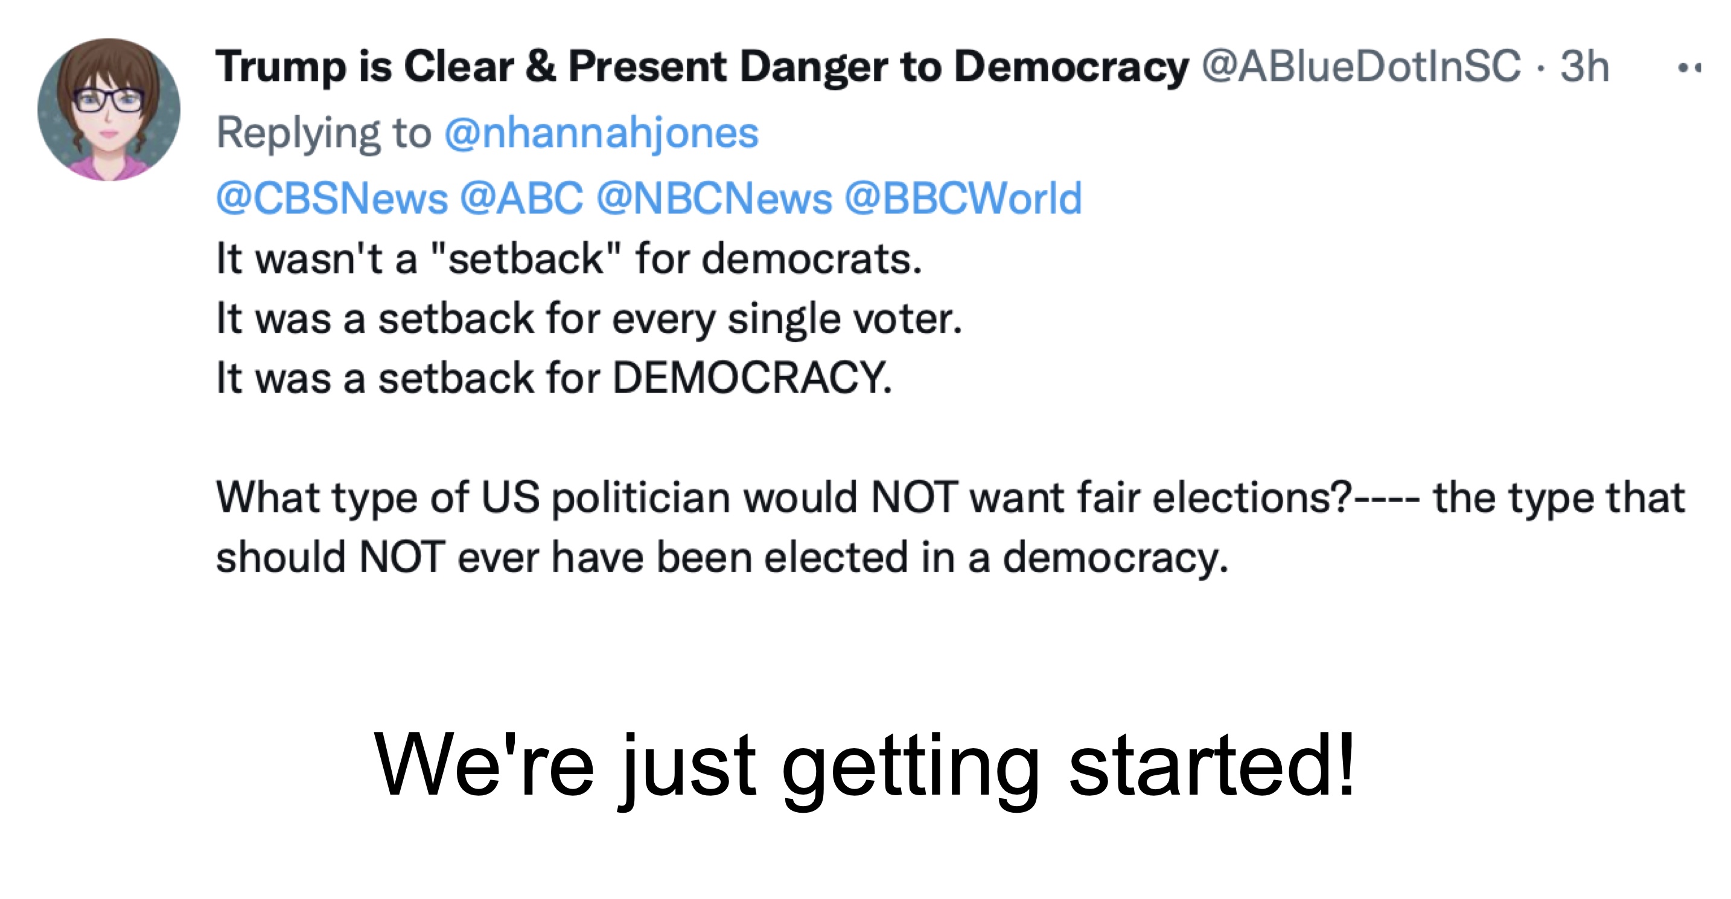Screen dimensions: 1731x899
Task: Click the quoted word "setback"
Action: point(526,259)
